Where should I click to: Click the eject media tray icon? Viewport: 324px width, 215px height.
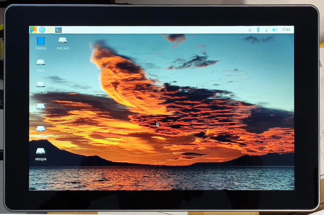point(250,30)
